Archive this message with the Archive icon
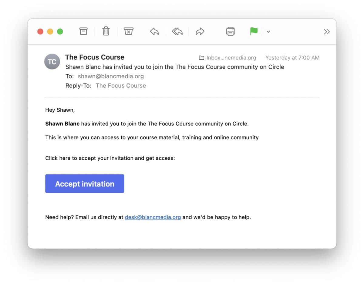 (x=83, y=31)
